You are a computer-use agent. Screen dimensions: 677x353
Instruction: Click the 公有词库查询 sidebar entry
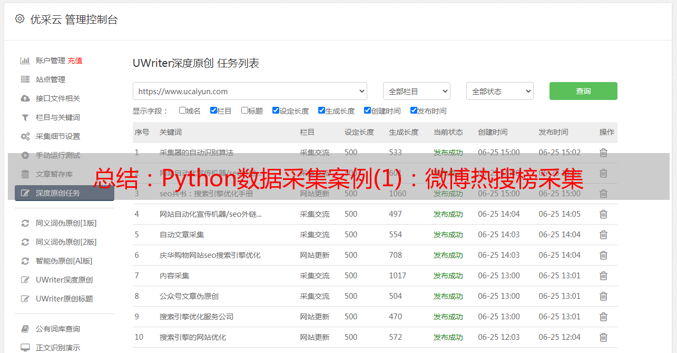[x=57, y=329]
